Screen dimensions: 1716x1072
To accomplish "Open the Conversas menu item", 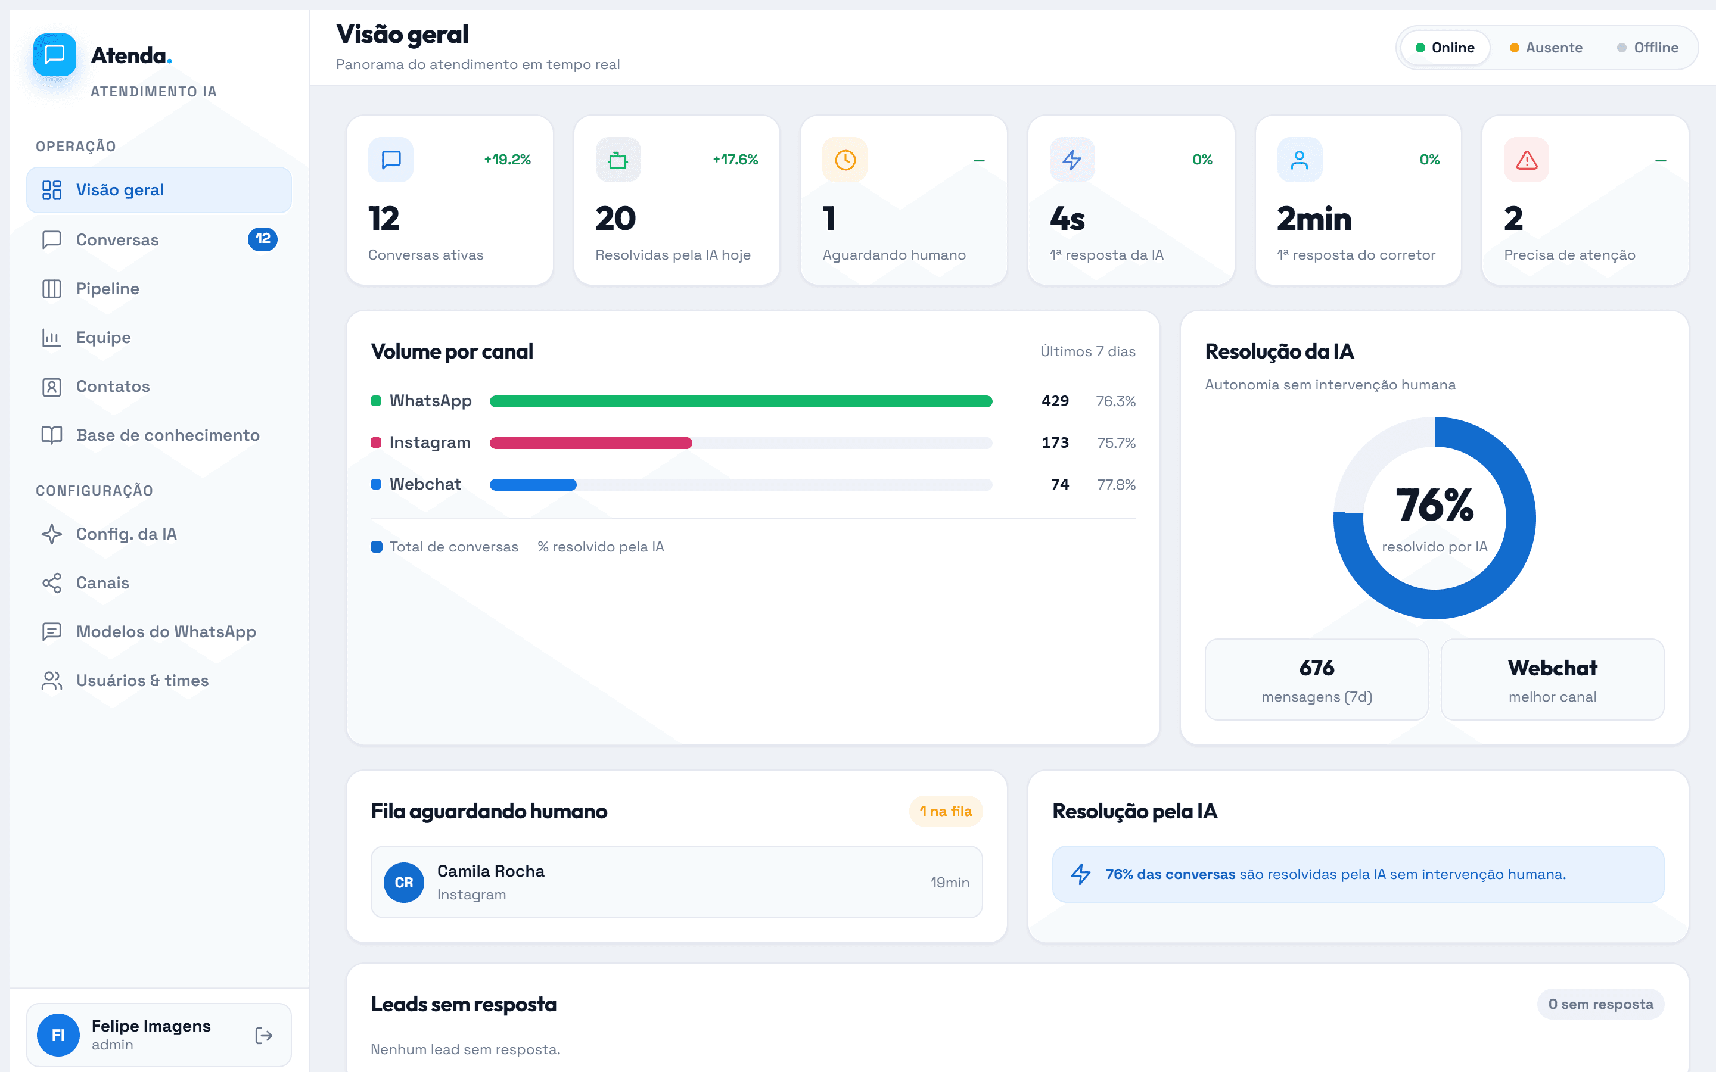I will (x=159, y=239).
